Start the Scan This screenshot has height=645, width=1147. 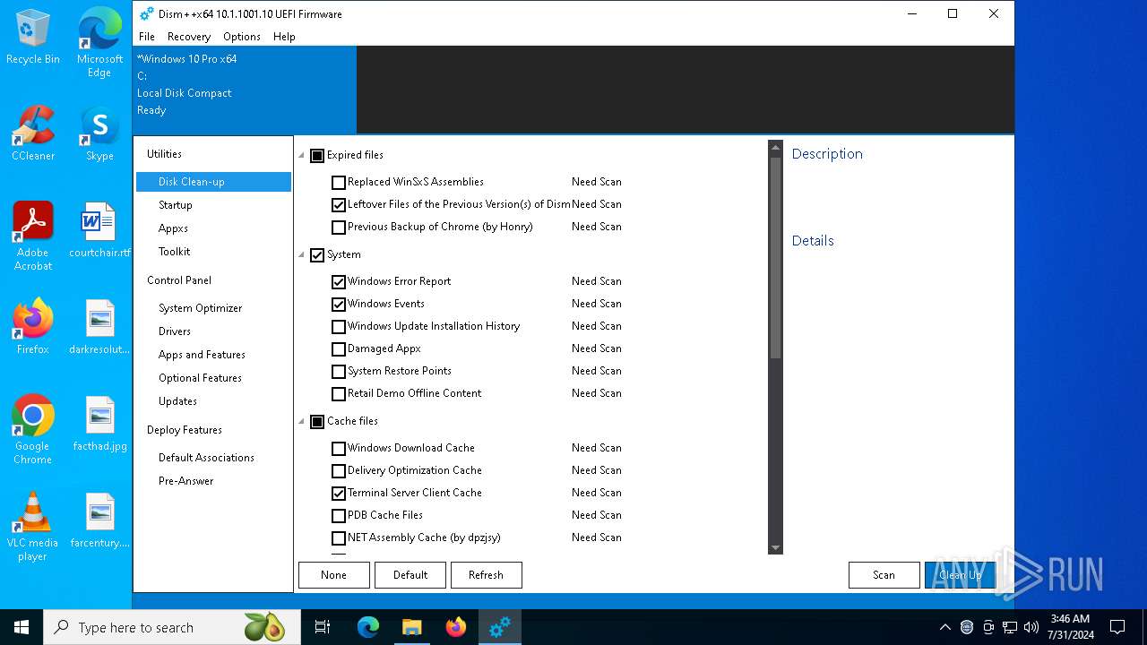pyautogui.click(x=884, y=575)
